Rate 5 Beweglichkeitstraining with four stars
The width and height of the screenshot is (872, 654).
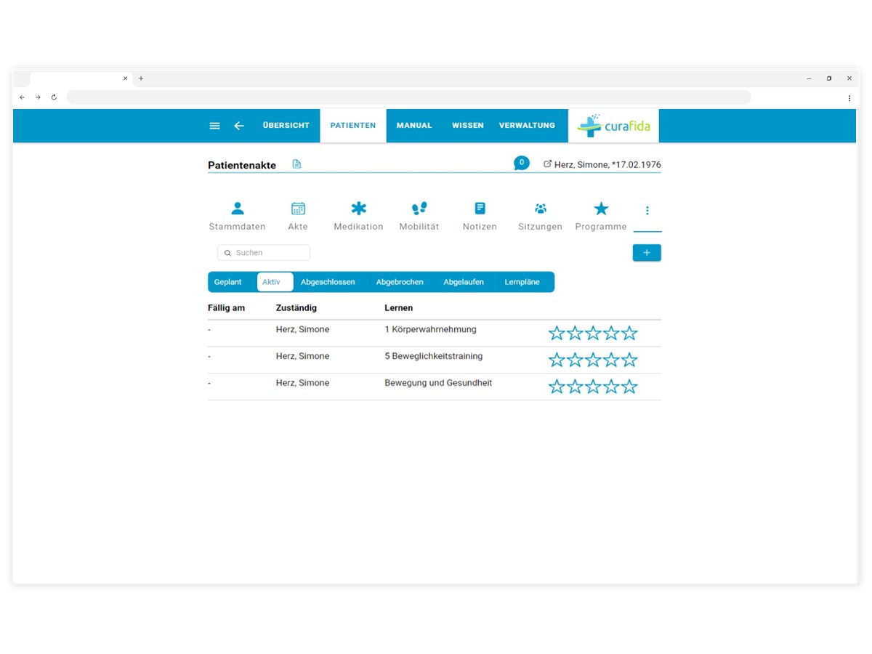click(611, 360)
